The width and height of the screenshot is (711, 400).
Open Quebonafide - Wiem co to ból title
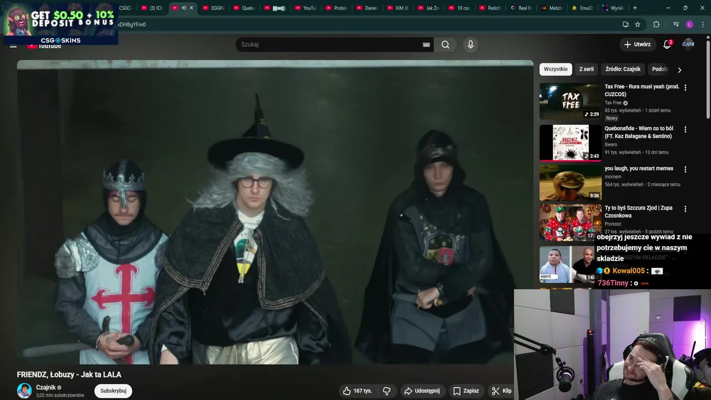pyautogui.click(x=639, y=132)
